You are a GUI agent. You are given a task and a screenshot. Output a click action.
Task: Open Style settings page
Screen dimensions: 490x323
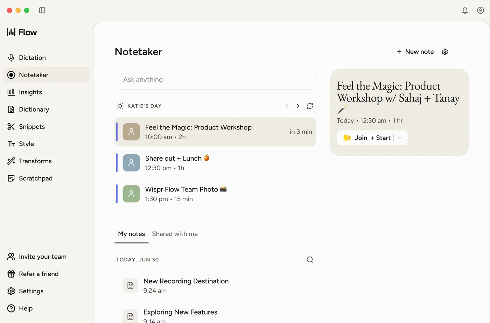click(47, 144)
